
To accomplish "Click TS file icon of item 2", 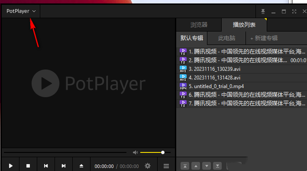I will pos(183,60).
